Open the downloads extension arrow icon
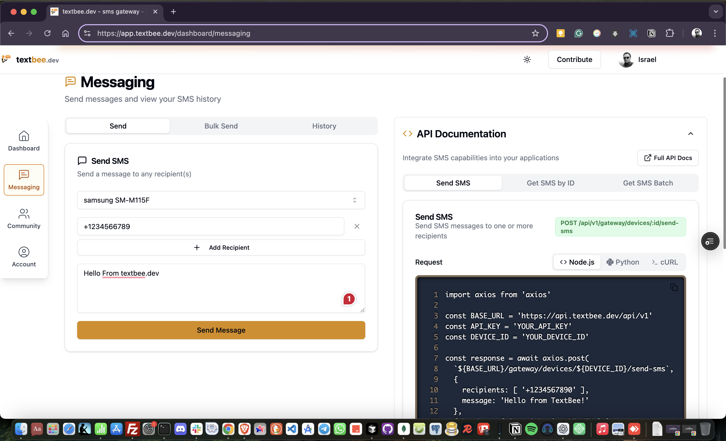Viewport: 726px width, 441px height. point(615,33)
